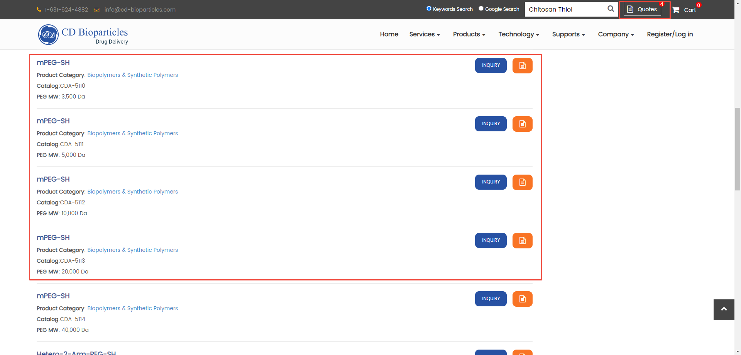The image size is (741, 355).
Task: Open the Register/Log in page
Action: pos(670,34)
